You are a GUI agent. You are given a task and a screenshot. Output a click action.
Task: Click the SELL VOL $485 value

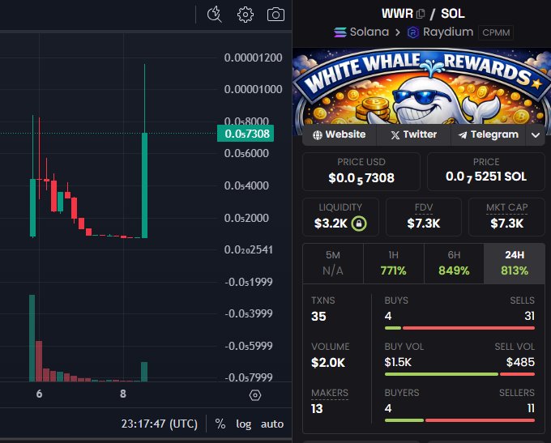[520, 362]
